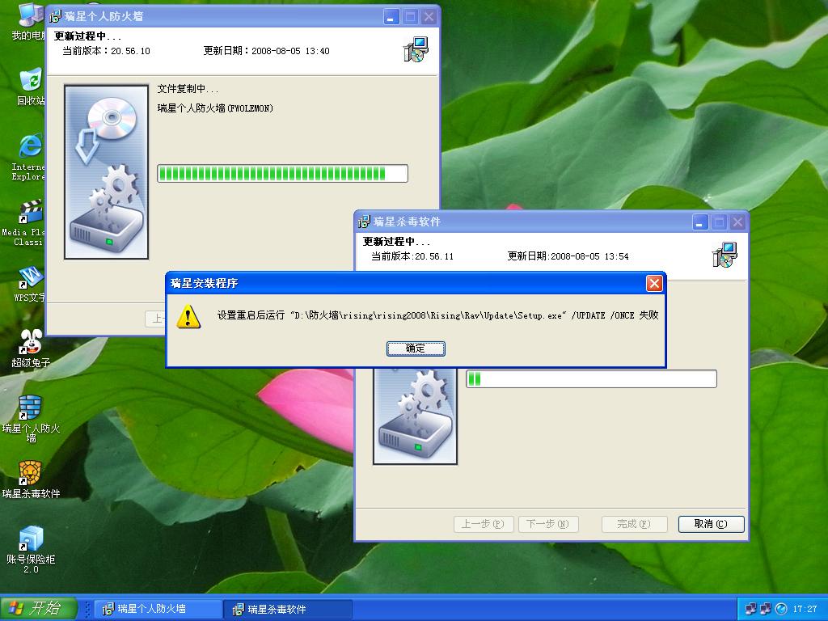Switch to 瑞星杀毒软件 taskbar item
Viewport: 828px width, 621px height.
coord(287,609)
